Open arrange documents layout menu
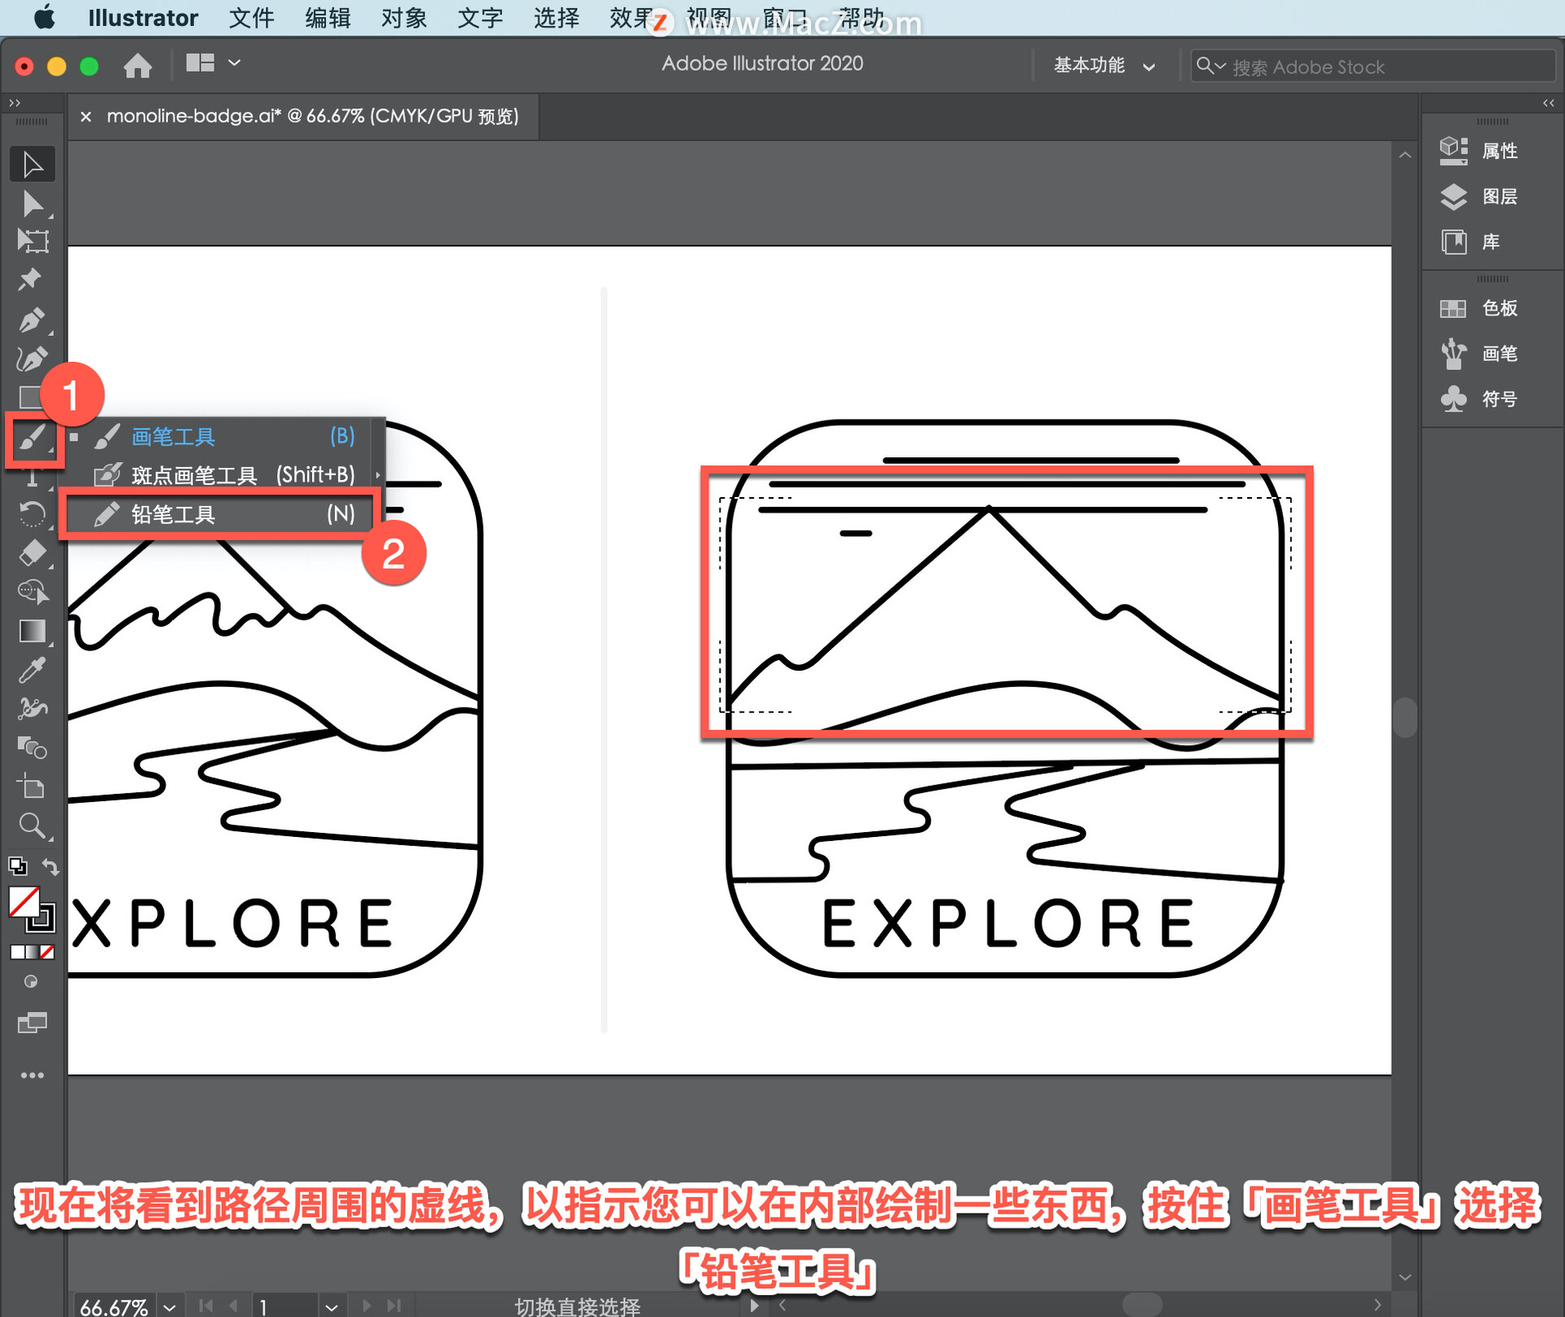The width and height of the screenshot is (1565, 1317). [x=214, y=63]
